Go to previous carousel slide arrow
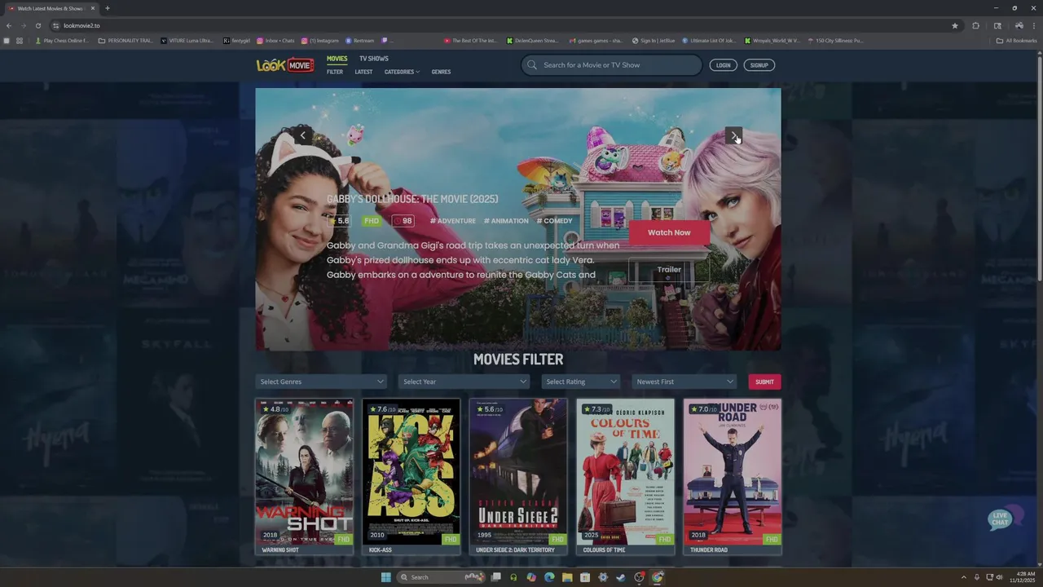This screenshot has height=587, width=1043. [x=302, y=135]
